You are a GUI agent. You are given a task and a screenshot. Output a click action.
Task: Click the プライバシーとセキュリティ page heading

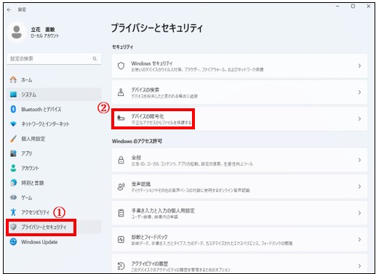[157, 28]
